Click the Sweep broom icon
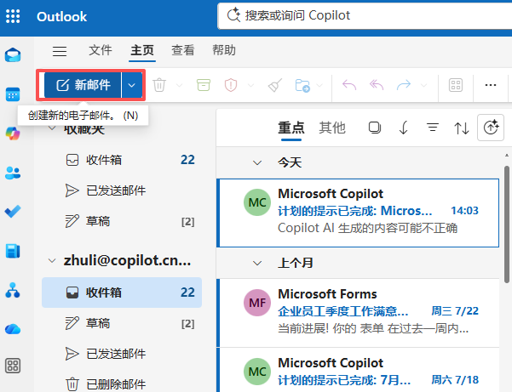512x392 pixels. coord(275,85)
